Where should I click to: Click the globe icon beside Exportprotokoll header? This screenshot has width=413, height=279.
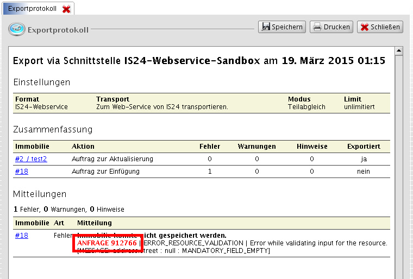pyautogui.click(x=16, y=29)
